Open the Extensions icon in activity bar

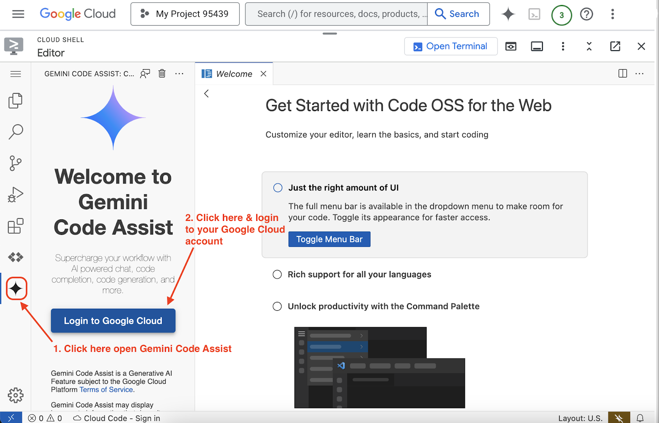tap(16, 226)
